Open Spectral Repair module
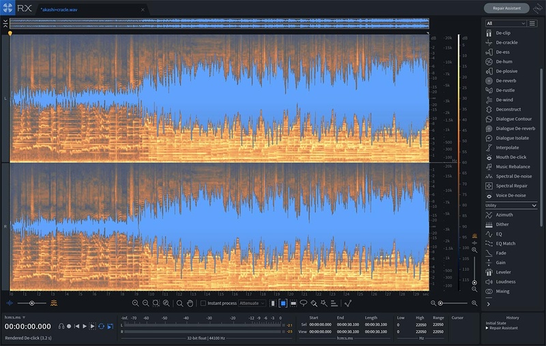 coord(511,186)
